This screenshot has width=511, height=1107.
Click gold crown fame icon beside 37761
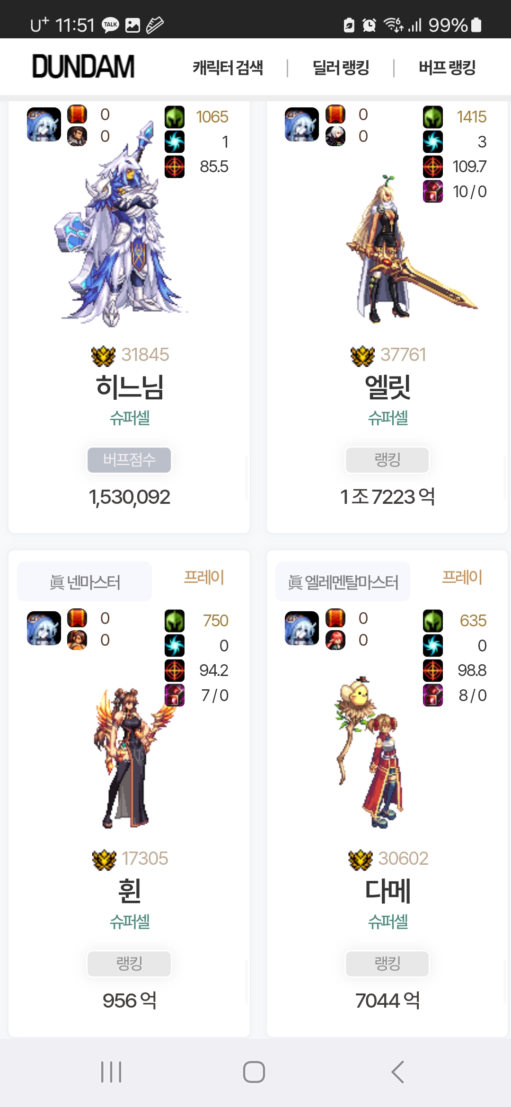tap(362, 355)
